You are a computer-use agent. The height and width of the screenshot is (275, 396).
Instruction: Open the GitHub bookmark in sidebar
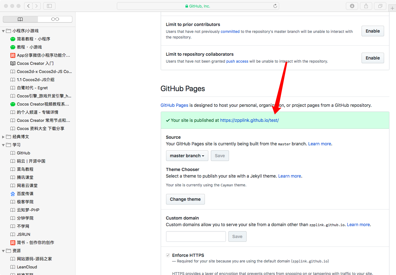pos(23,153)
